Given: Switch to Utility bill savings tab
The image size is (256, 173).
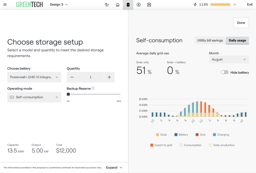Looking at the screenshot, I should pyautogui.click(x=210, y=40).
